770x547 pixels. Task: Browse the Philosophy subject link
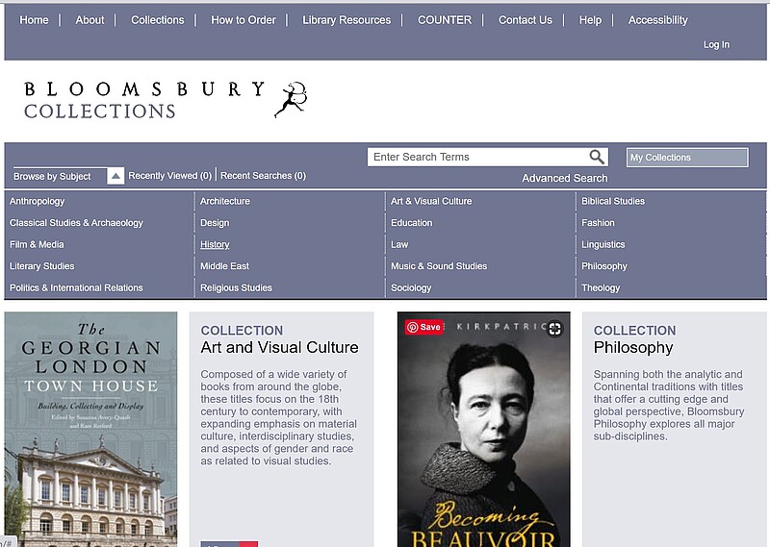point(604,266)
